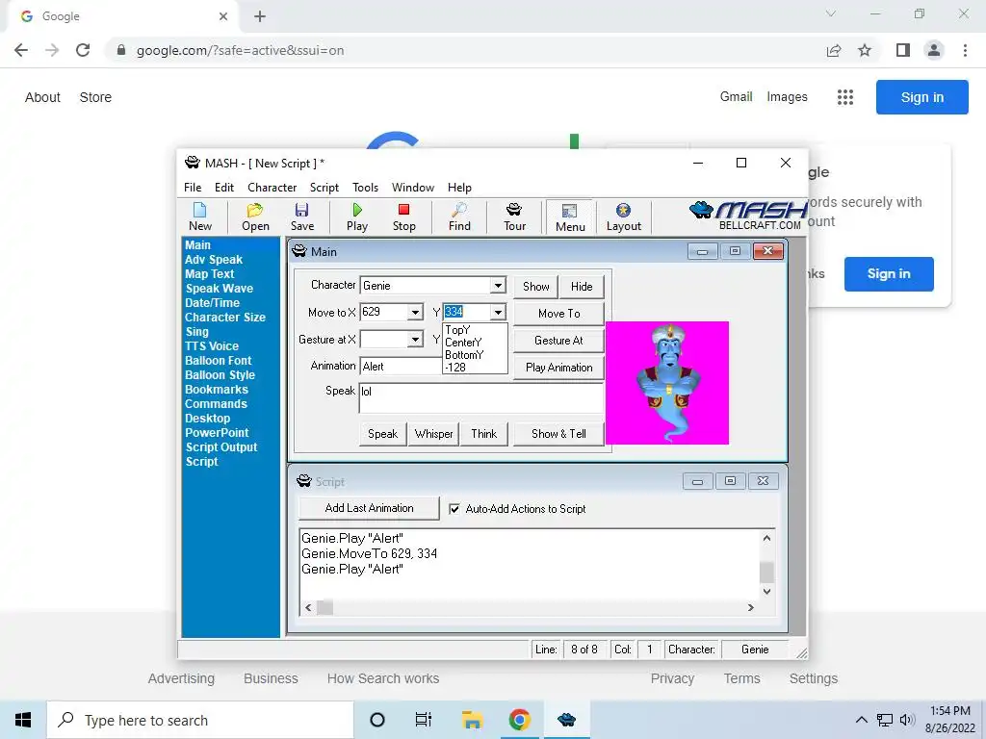Stop playback using the Stop icon

[x=403, y=217]
